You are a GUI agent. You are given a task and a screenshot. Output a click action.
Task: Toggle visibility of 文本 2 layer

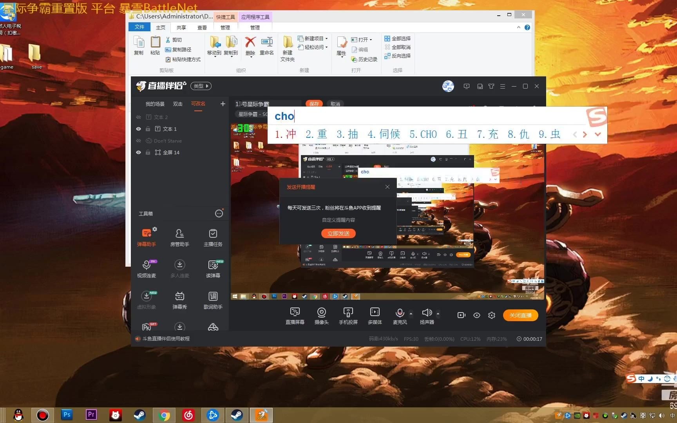click(x=138, y=117)
